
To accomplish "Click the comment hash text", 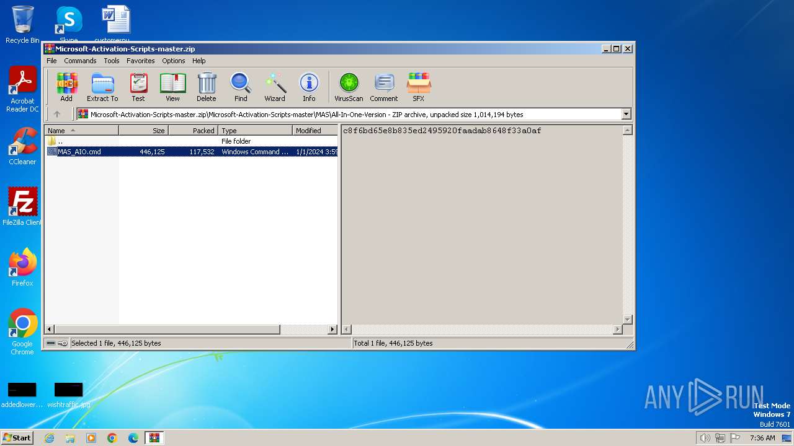I will pyautogui.click(x=442, y=131).
